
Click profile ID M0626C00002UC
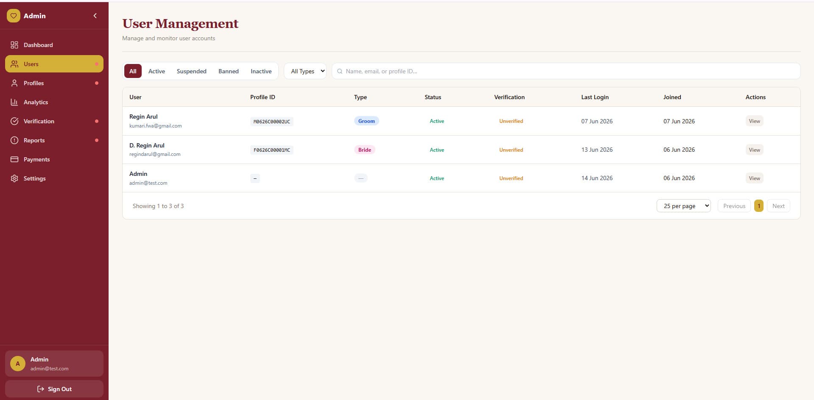point(272,122)
